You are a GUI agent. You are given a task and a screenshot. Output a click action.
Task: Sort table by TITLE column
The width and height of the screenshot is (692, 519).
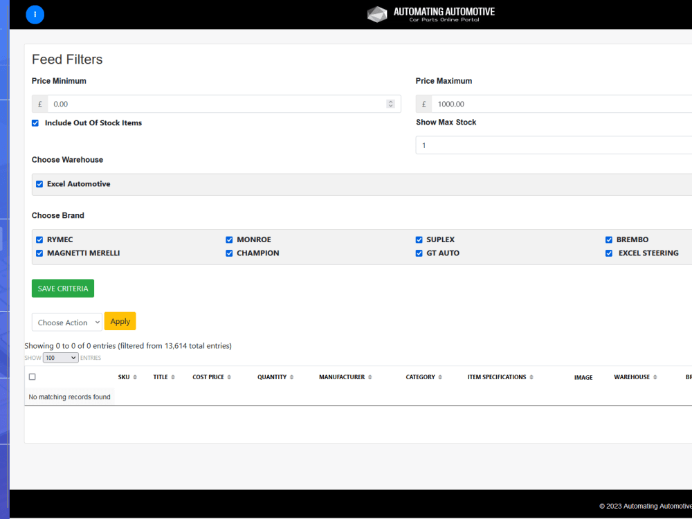[x=164, y=377]
